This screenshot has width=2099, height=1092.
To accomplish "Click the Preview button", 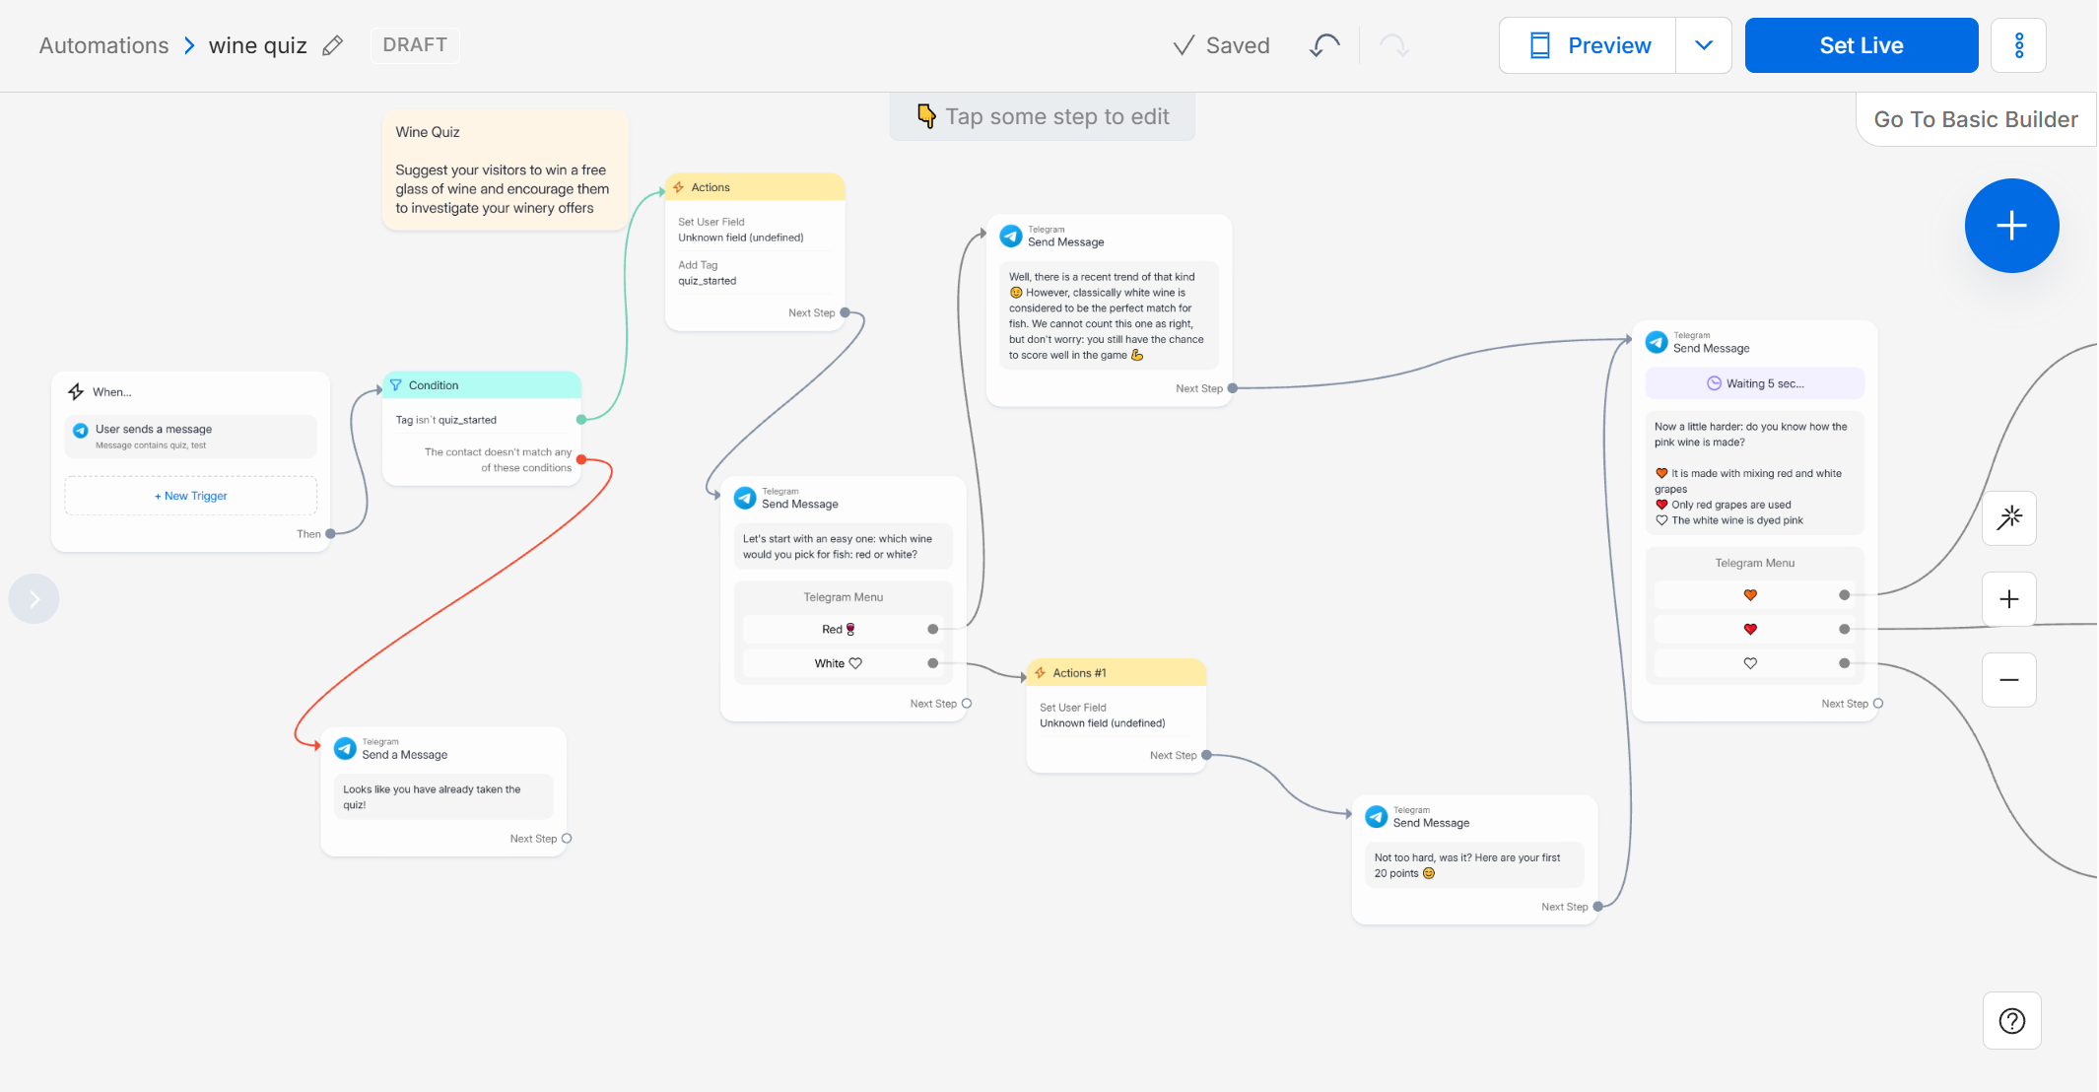I will pos(1588,45).
